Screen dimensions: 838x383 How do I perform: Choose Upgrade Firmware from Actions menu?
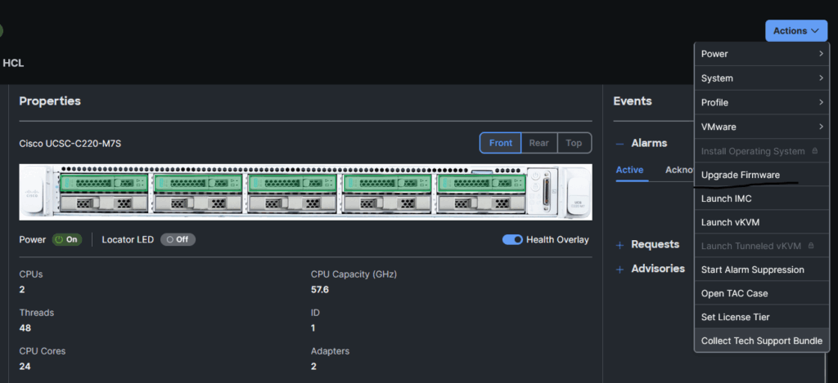762,175
